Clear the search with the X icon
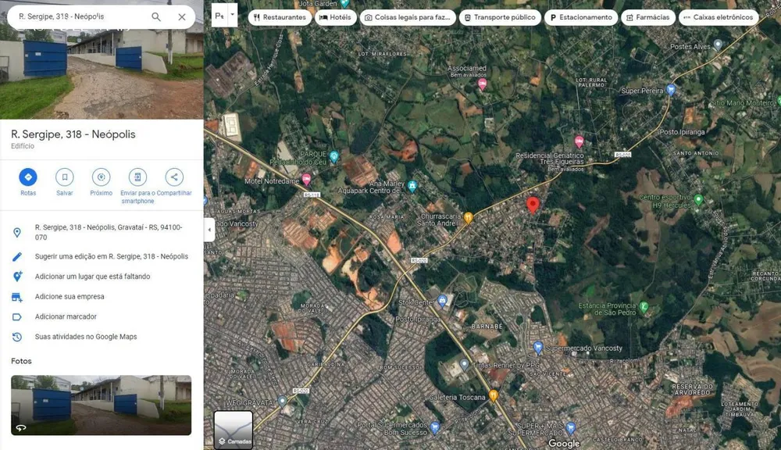781x450 pixels. click(x=182, y=17)
